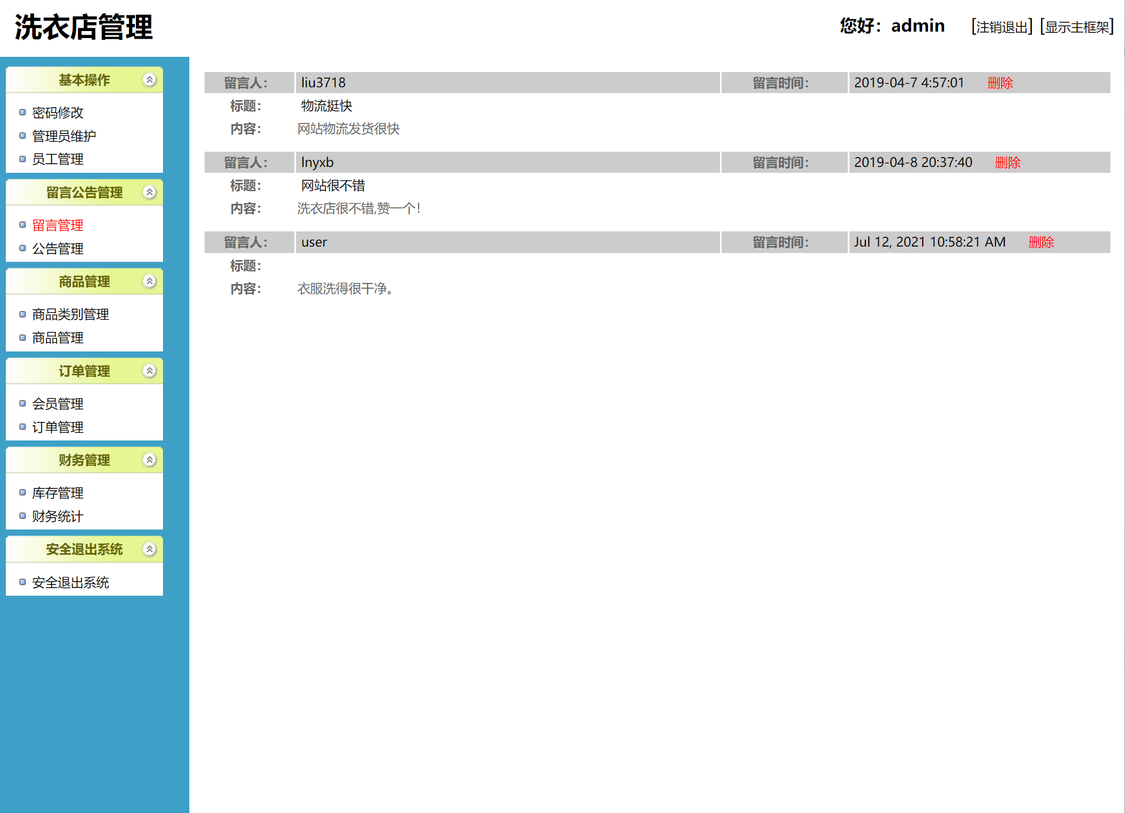Select 留言管理 in sidebar
Screen dimensions: 1125x813
(x=57, y=226)
